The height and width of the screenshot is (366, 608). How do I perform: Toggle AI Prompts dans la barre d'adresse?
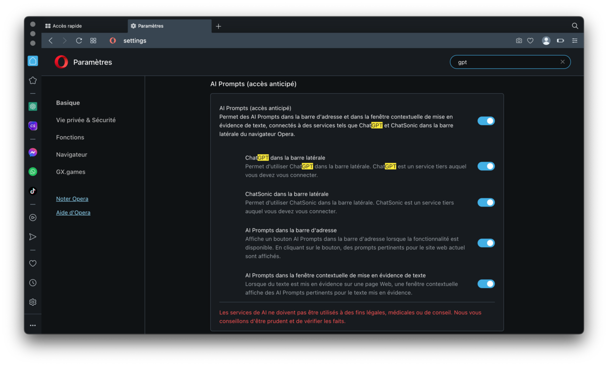coord(486,243)
